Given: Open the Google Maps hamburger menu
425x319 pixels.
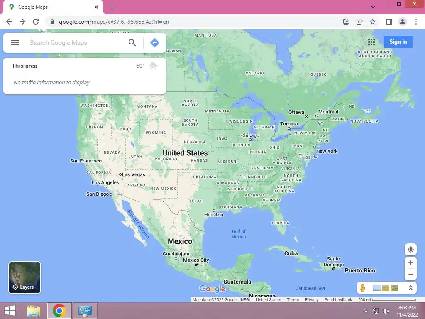Looking at the screenshot, I should click(x=15, y=43).
